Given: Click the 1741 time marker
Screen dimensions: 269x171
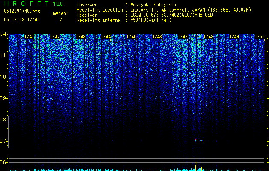Looking at the screenshot, I should click(29, 37).
